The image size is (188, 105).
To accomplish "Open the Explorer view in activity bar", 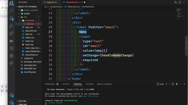I will 11,3.
